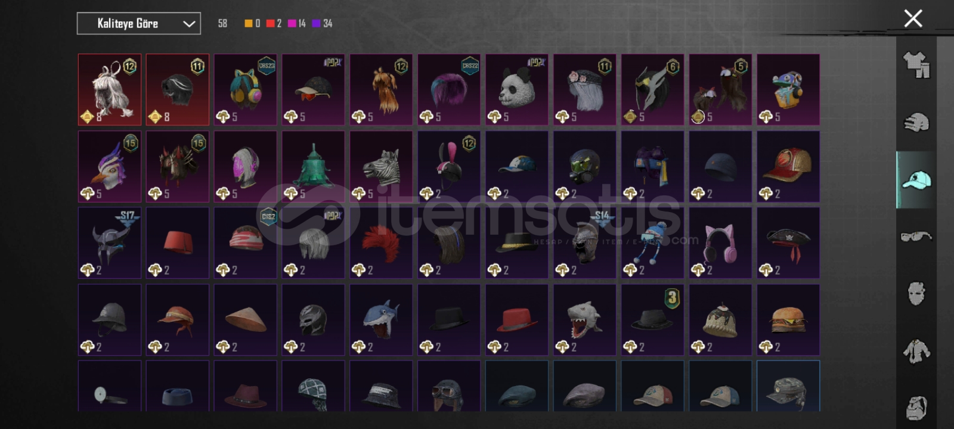Open the Kaliteye Göre sort dropdown

tap(139, 23)
